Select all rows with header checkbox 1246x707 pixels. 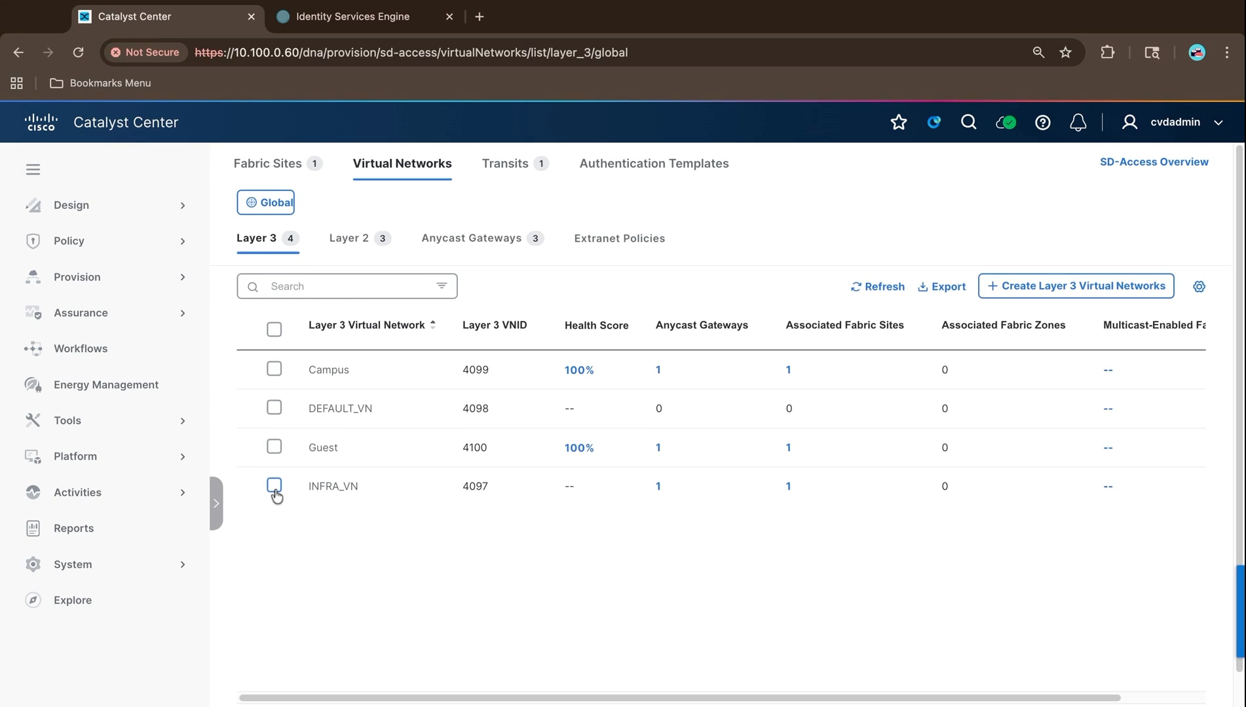(x=274, y=329)
